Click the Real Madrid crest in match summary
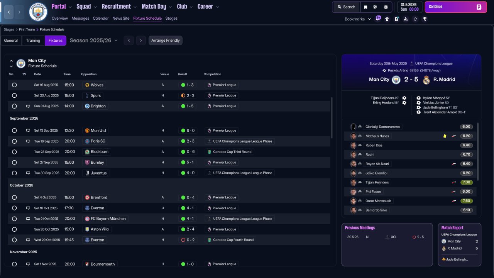The height and width of the screenshot is (278, 494). click(426, 80)
